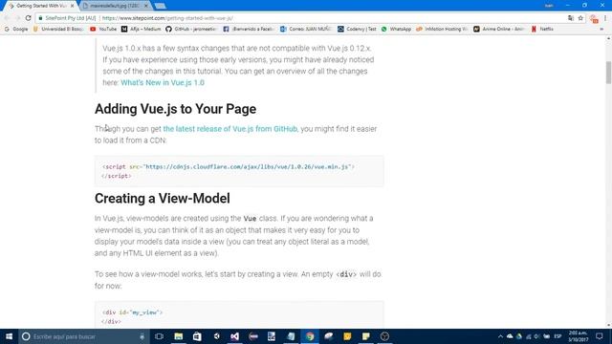This screenshot has height=344, width=612.
Task: Open the yellow sticky notes taskbar icon
Action: pos(365,336)
